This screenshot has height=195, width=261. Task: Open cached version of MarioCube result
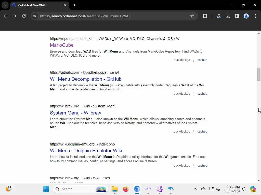click(202, 60)
